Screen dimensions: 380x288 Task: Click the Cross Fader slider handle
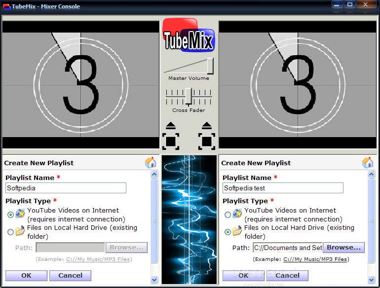coord(189,97)
